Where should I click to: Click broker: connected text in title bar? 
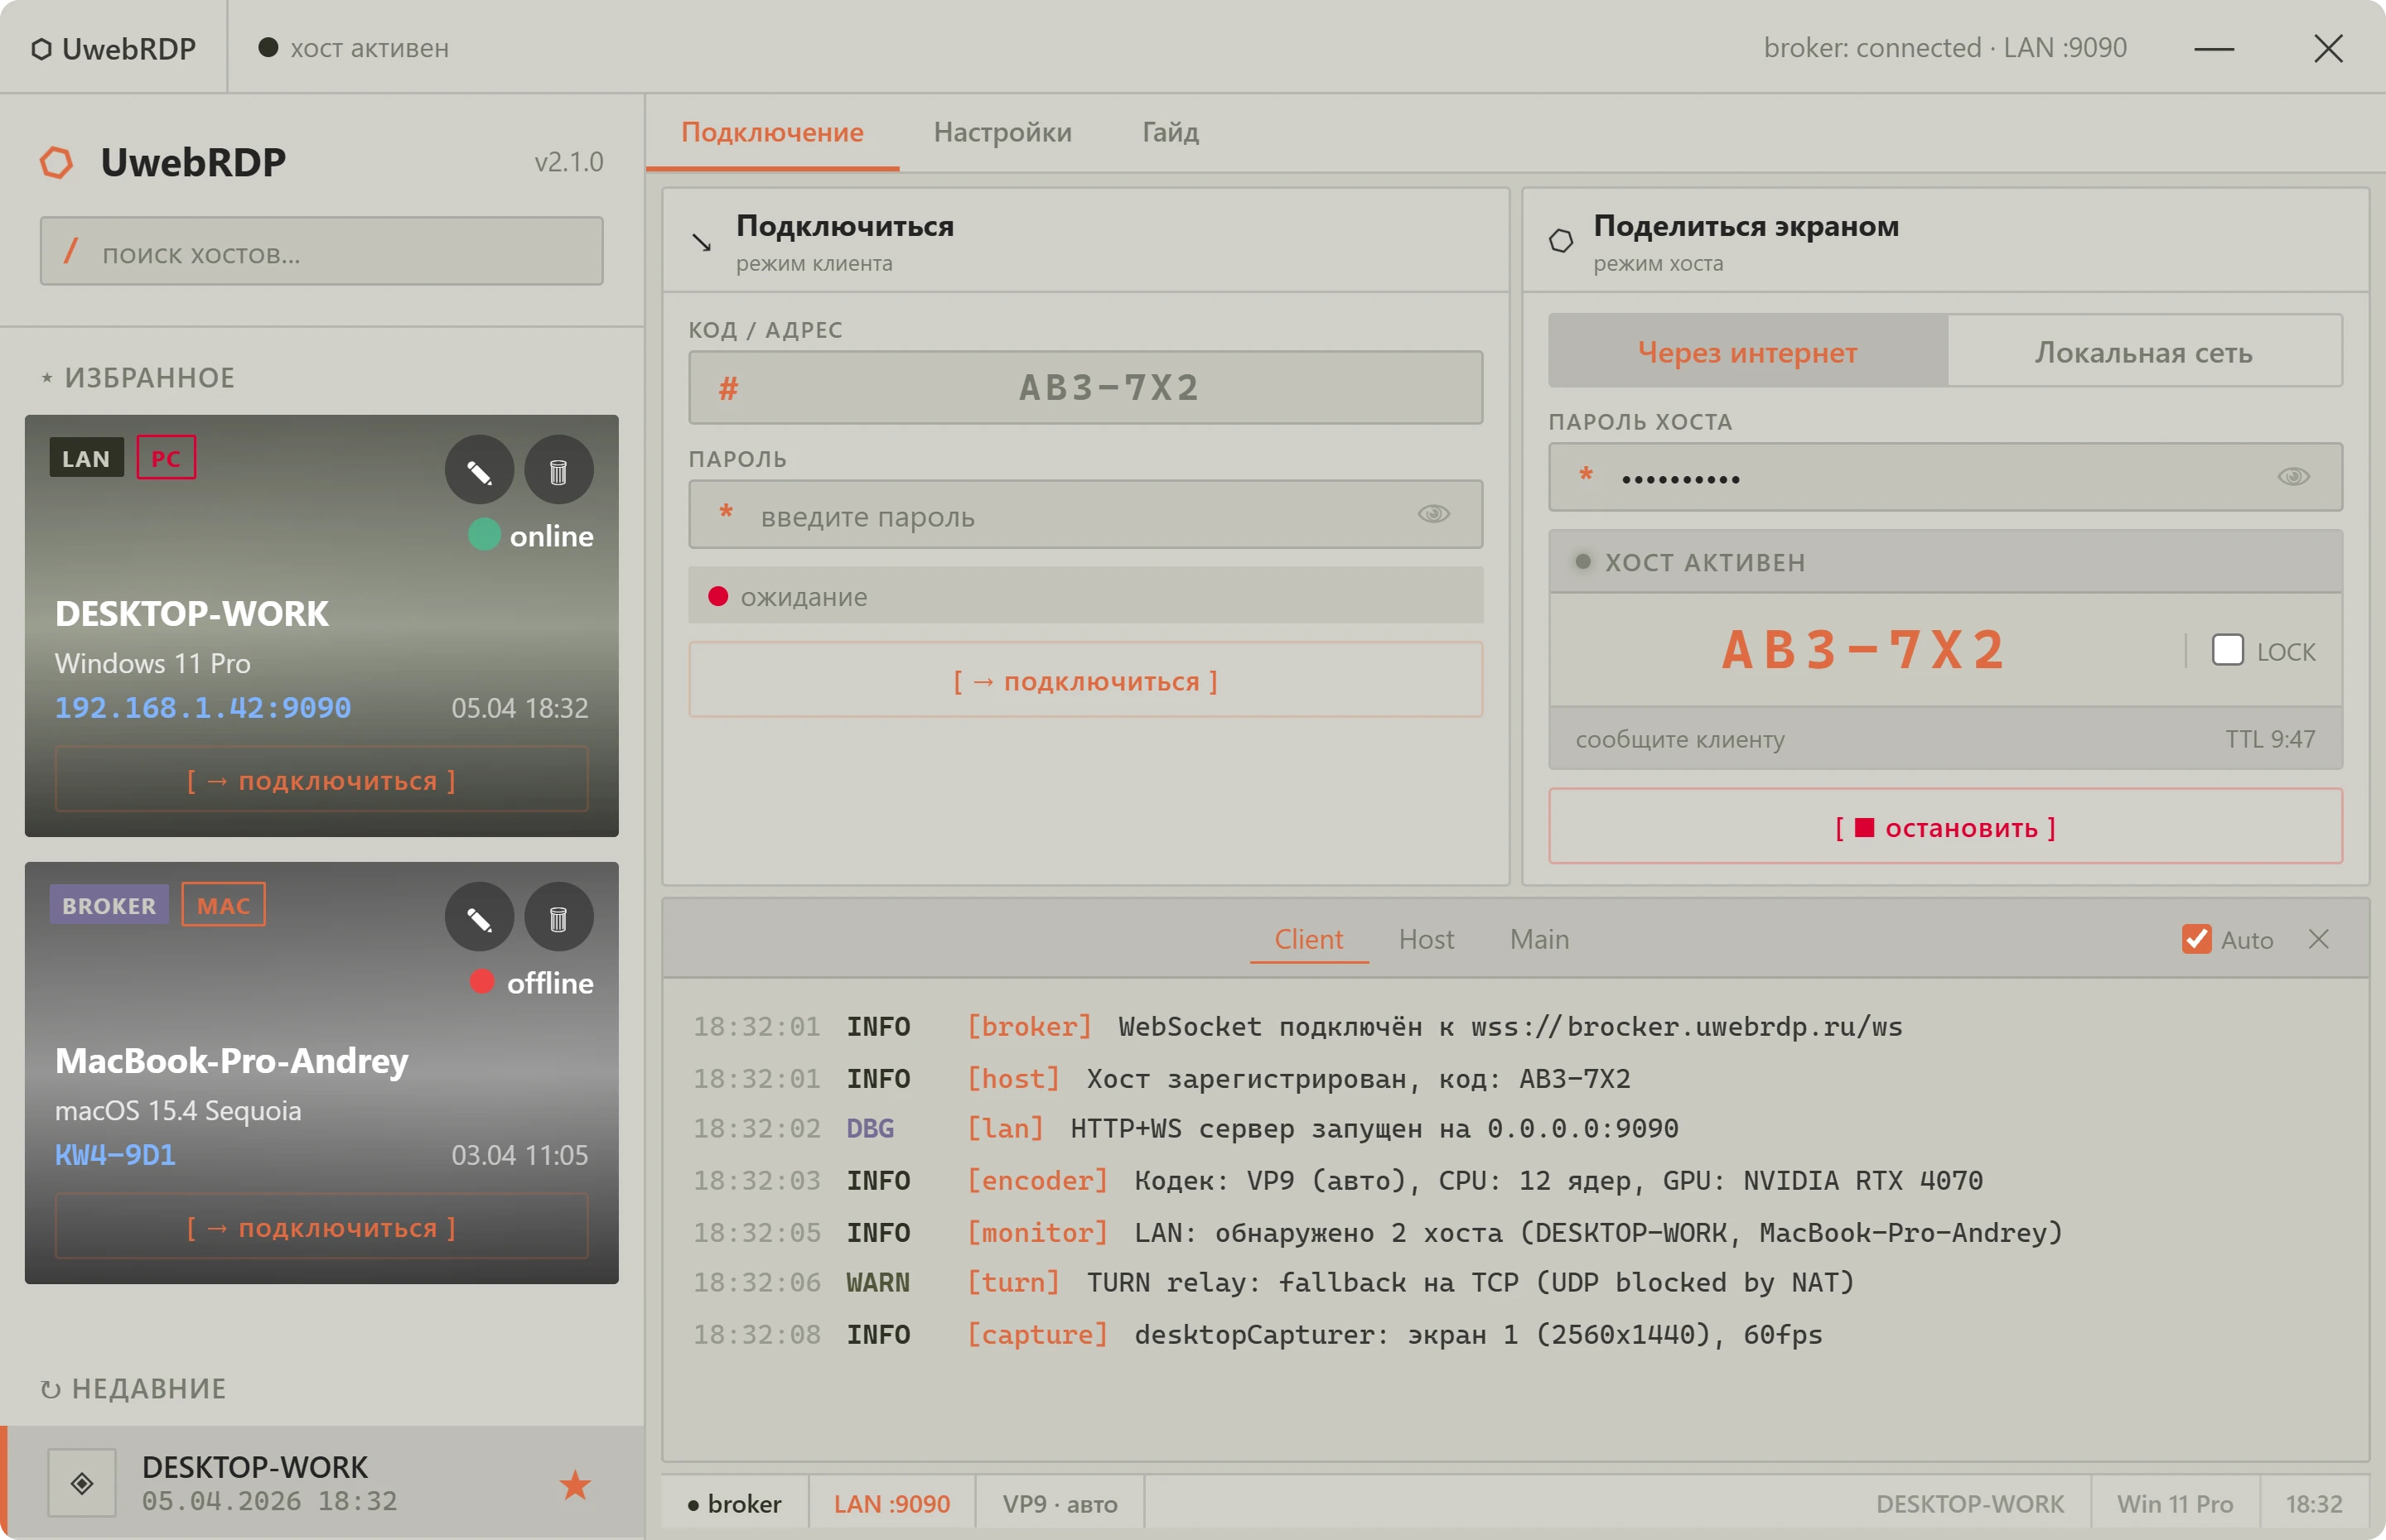tap(1872, 48)
